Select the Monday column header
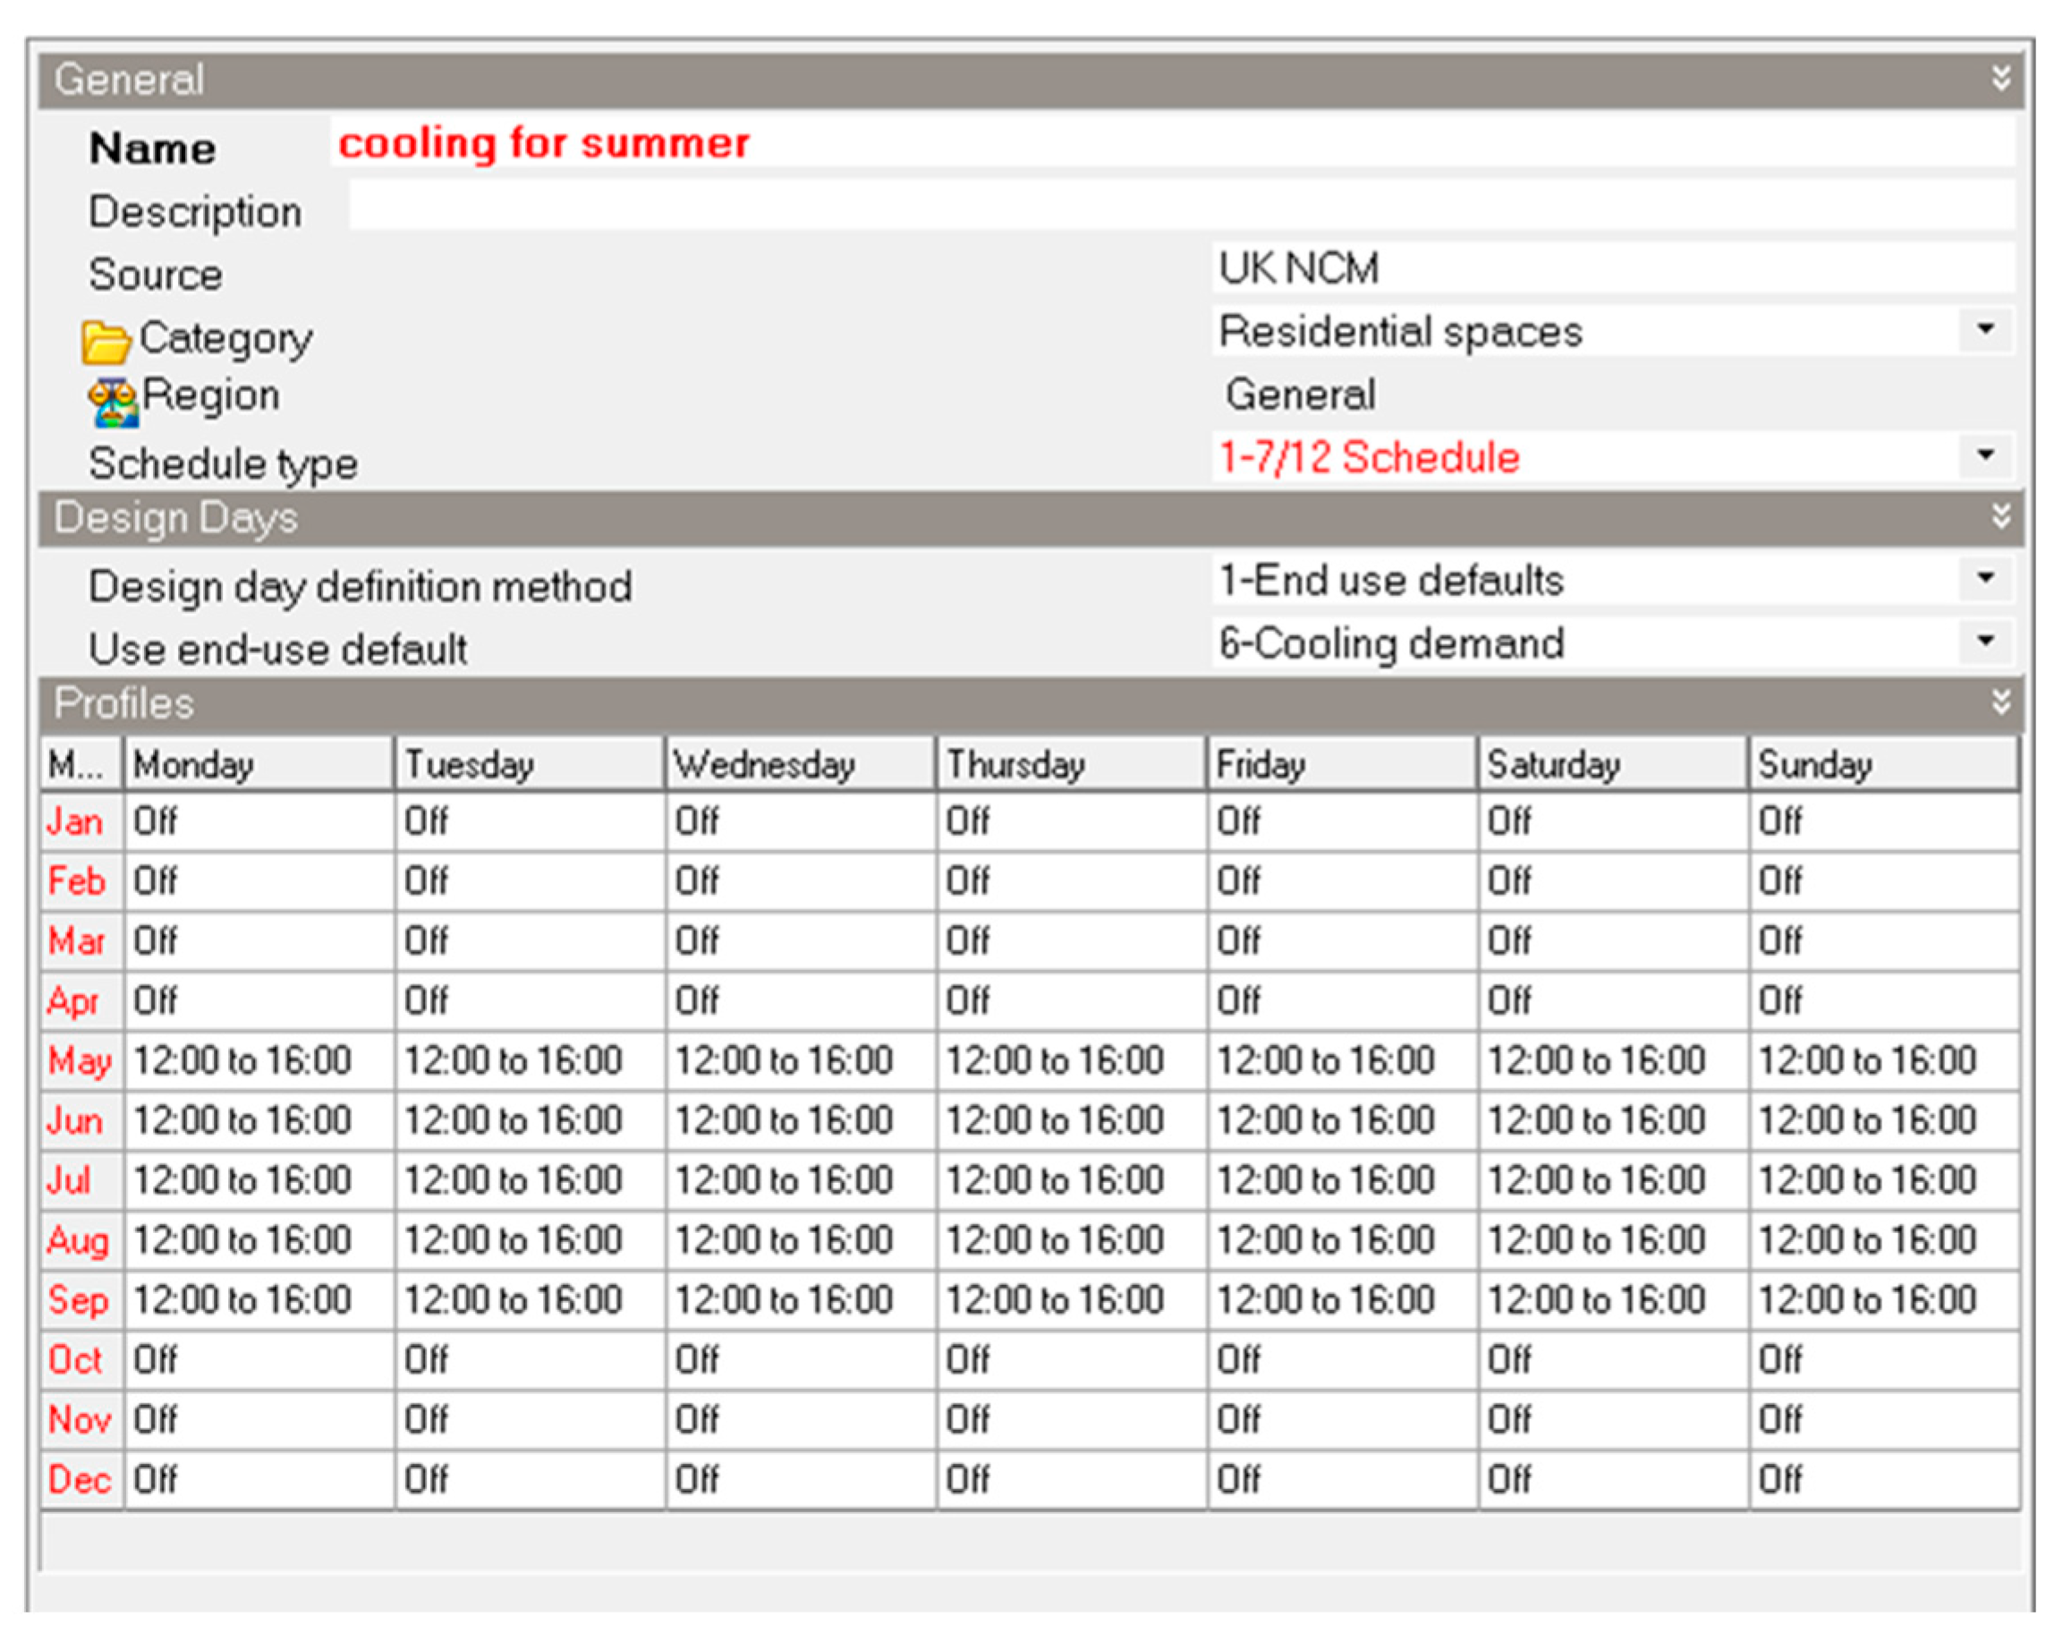Viewport: 2063px width, 1650px height. pos(258,765)
